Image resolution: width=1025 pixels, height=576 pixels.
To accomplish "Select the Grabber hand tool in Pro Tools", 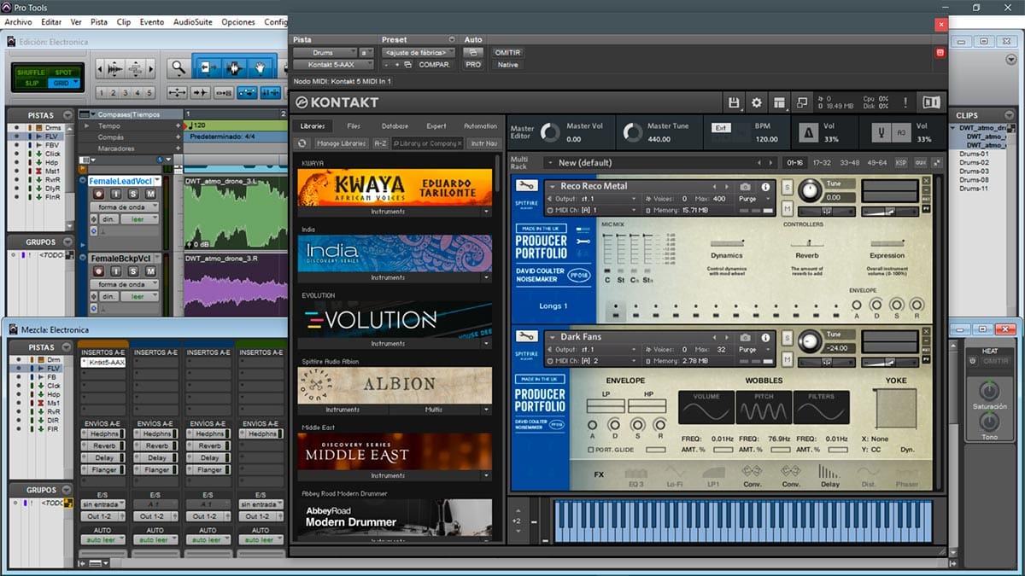I will coord(262,67).
